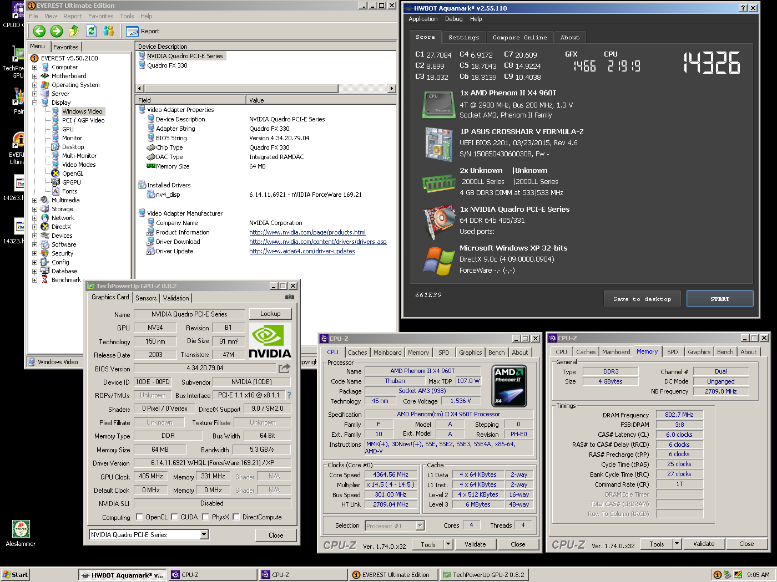
Task: Click the GPU-Z BIOS share arrow icon
Action: [284, 368]
